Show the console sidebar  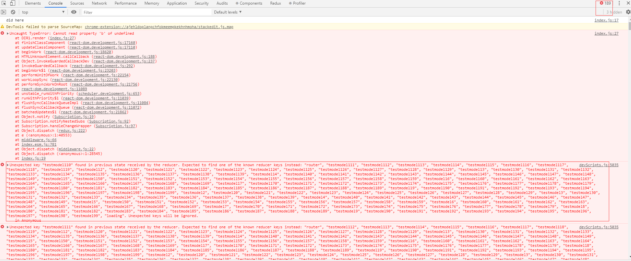click(4, 12)
